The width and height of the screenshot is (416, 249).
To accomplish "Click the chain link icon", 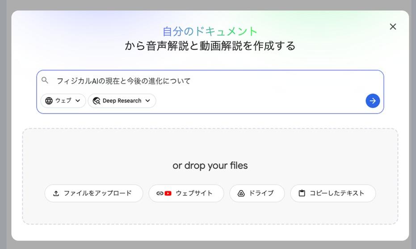I will coord(160,194).
